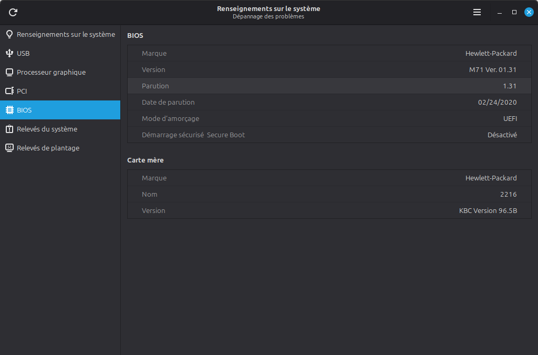The width and height of the screenshot is (538, 355).
Task: Select the PCI section icon
Action: click(x=9, y=91)
